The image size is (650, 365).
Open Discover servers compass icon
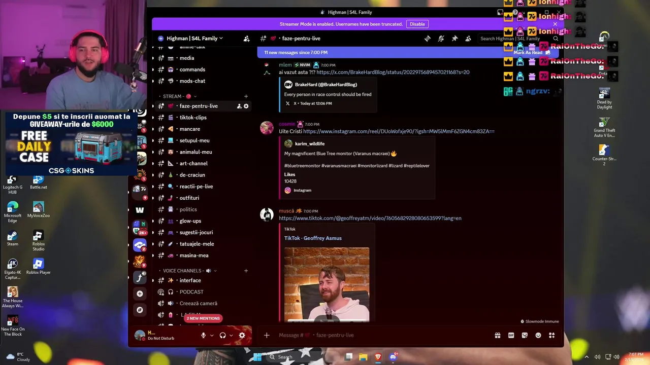[x=140, y=310]
